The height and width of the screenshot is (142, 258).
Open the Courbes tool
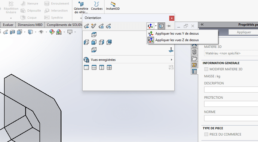(x=97, y=6)
